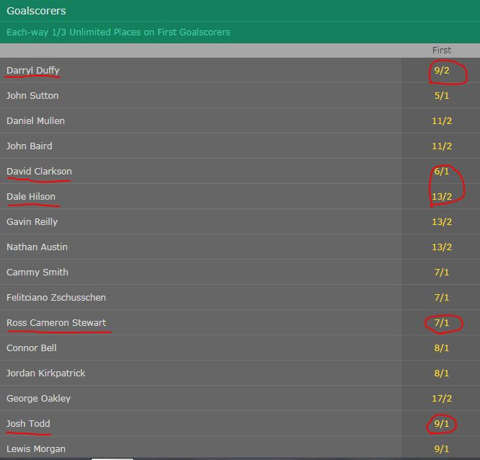Screen dimensions: 480x460
Task: Pick Felitciano Zschusschen at 7/1
Action: 441,297
